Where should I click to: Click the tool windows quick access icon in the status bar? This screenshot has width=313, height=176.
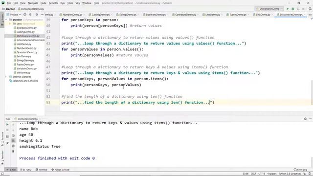2,174
